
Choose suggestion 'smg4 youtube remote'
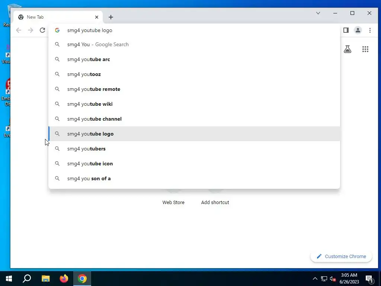pos(194,89)
